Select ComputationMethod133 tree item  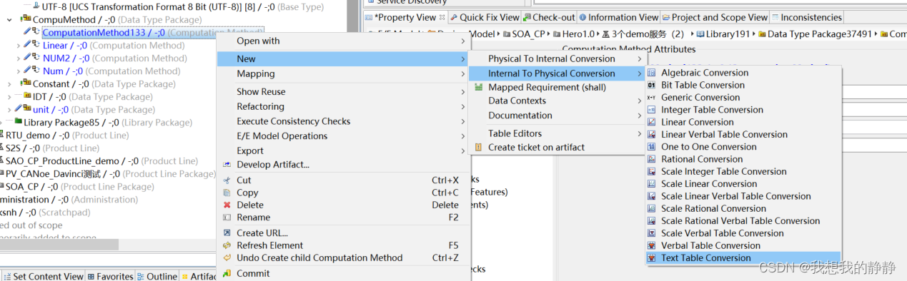click(x=153, y=33)
